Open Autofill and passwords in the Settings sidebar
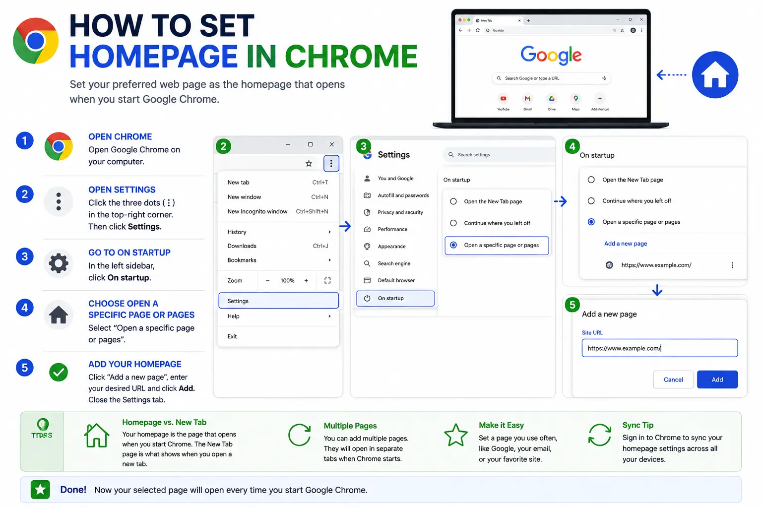This screenshot has width=762, height=508. click(395, 195)
